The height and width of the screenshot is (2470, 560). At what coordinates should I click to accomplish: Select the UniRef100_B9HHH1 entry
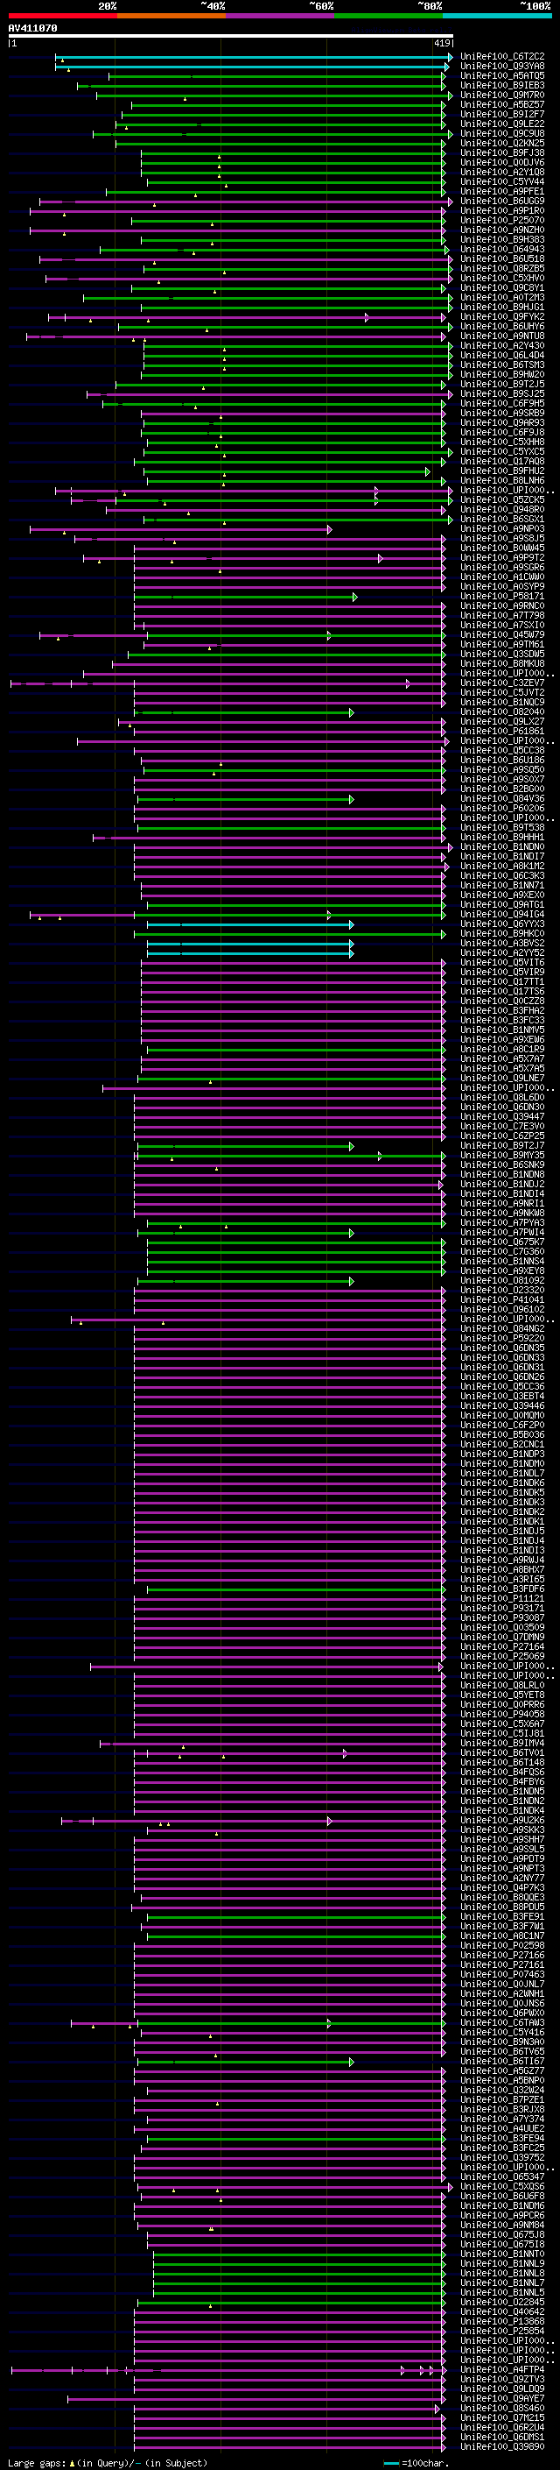502,837
